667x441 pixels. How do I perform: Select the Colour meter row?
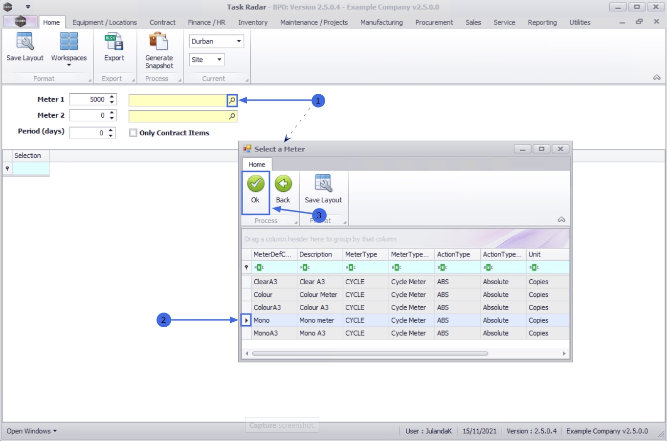click(x=406, y=294)
